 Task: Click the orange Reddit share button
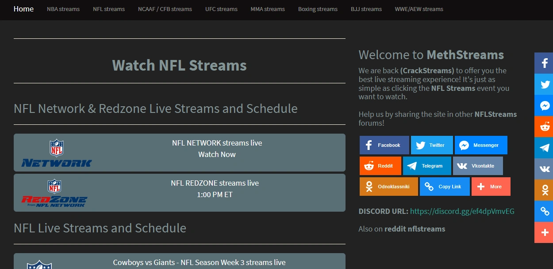click(x=380, y=166)
